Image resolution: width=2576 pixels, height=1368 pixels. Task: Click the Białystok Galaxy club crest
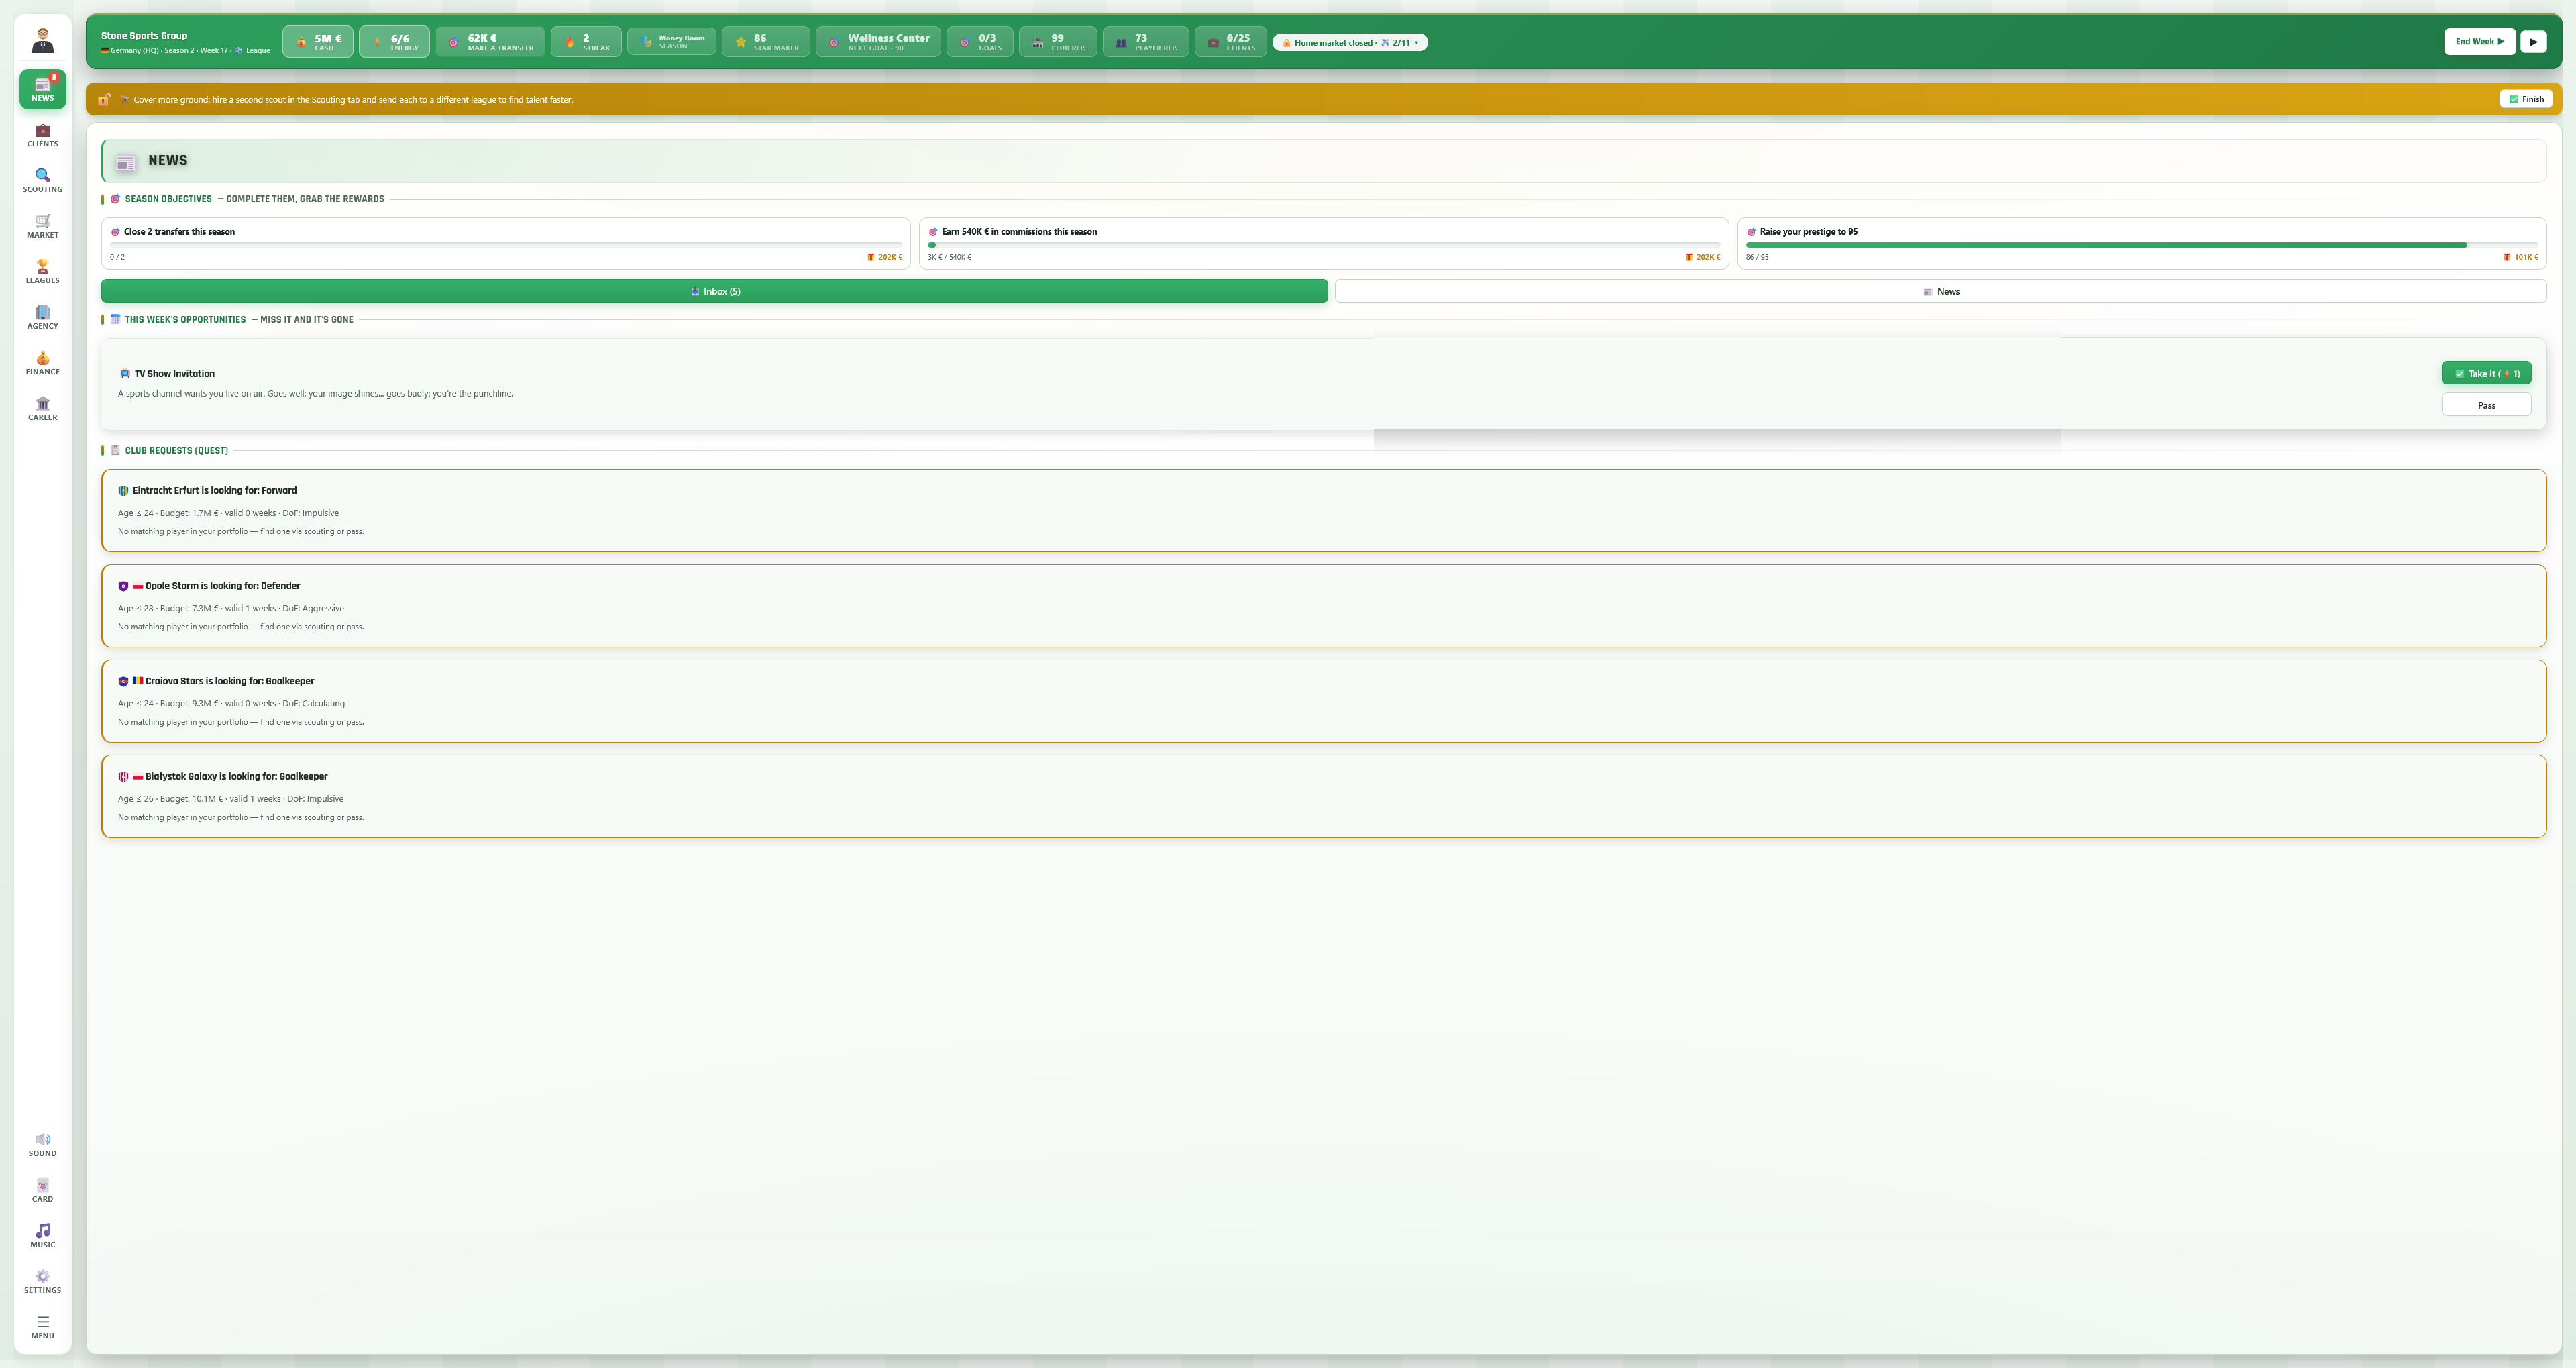point(123,776)
